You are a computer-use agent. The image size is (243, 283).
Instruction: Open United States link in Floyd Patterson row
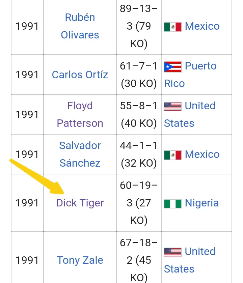(200, 106)
